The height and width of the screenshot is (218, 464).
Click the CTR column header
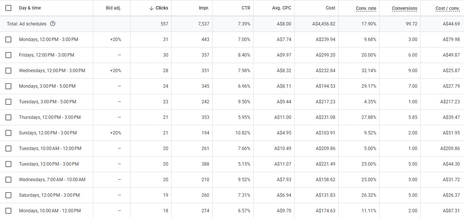coord(246,8)
